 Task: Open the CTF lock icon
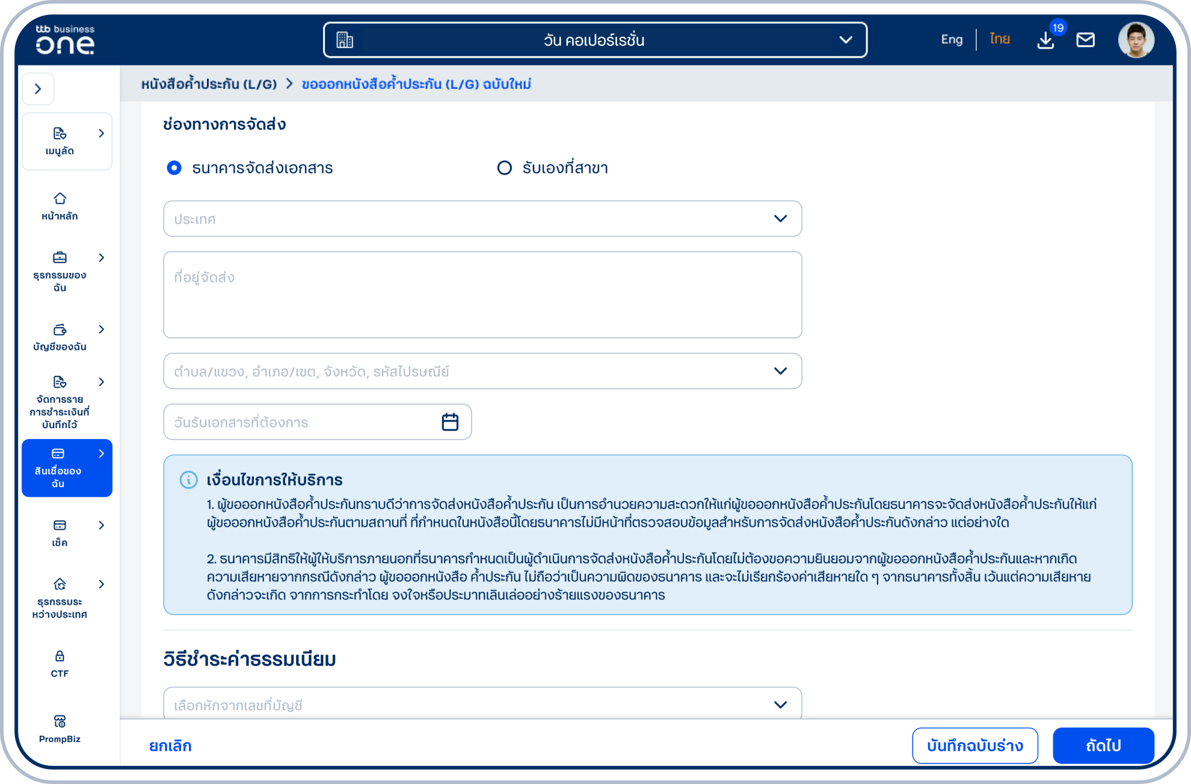click(60, 656)
